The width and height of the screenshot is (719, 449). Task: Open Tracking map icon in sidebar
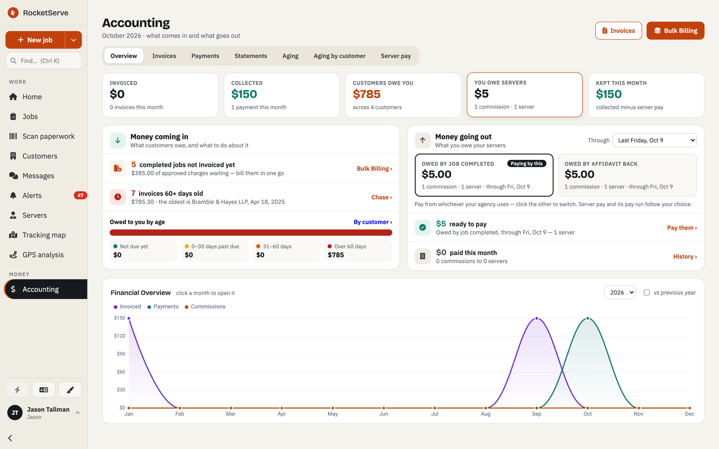tap(13, 235)
